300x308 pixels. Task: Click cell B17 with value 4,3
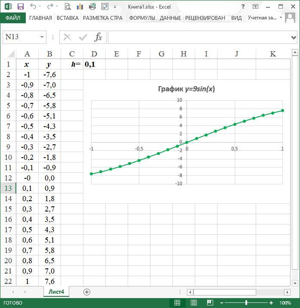coord(49,230)
